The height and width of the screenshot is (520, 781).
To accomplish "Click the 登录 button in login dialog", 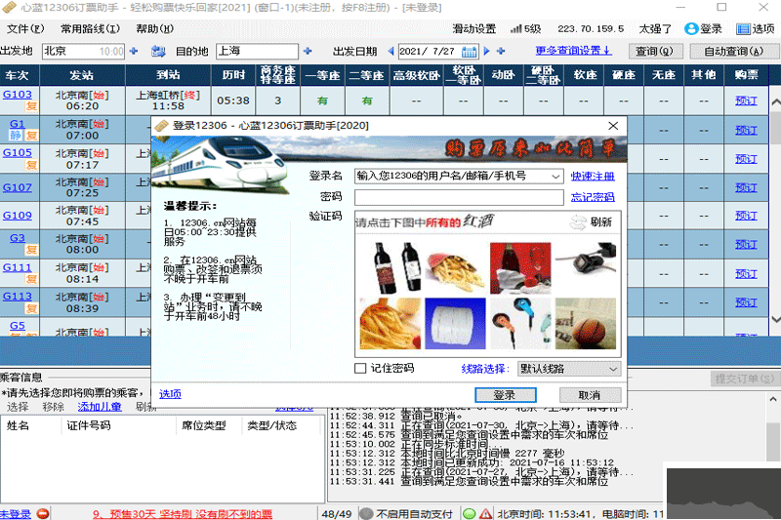I will click(504, 395).
